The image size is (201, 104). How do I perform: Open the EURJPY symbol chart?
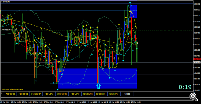[49, 94]
